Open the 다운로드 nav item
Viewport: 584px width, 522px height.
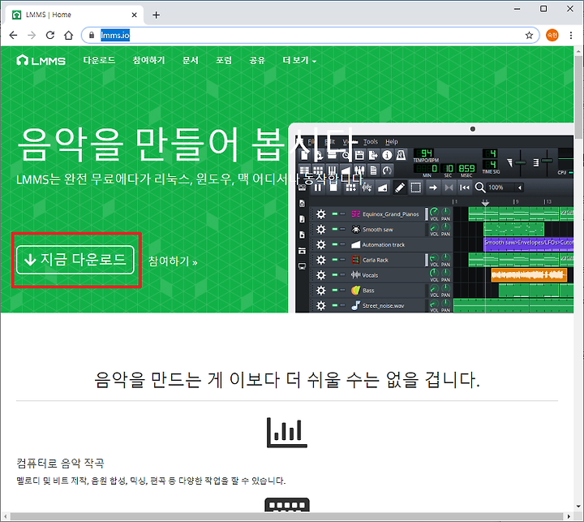point(99,60)
